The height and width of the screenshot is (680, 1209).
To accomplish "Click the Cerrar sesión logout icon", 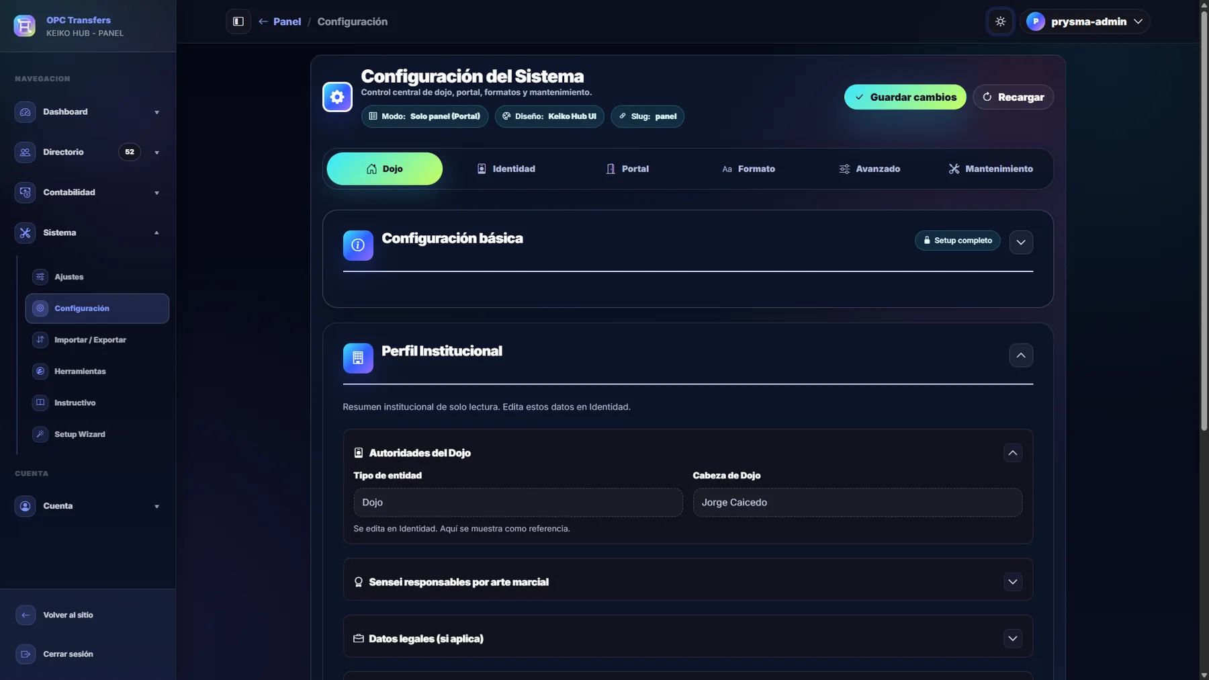I will 26,654.
